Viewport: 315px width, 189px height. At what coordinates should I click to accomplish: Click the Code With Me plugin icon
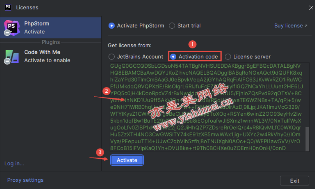pyautogui.click(x=12, y=57)
